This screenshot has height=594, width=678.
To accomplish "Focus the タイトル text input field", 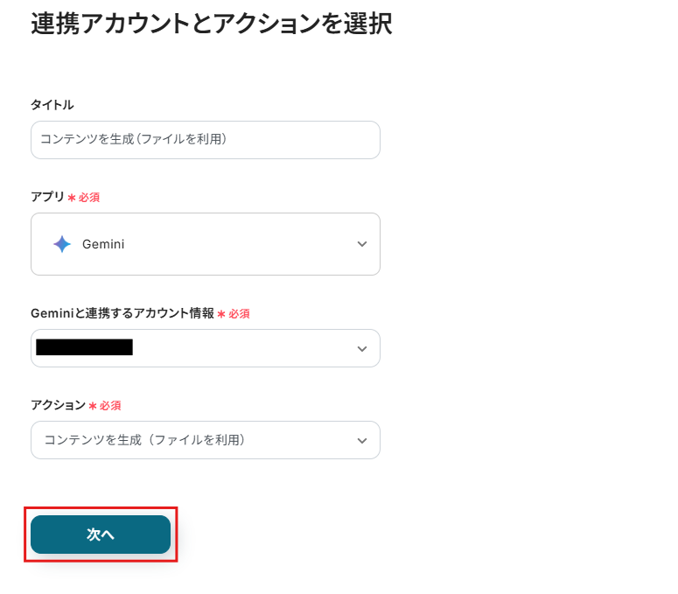I will (x=205, y=140).
